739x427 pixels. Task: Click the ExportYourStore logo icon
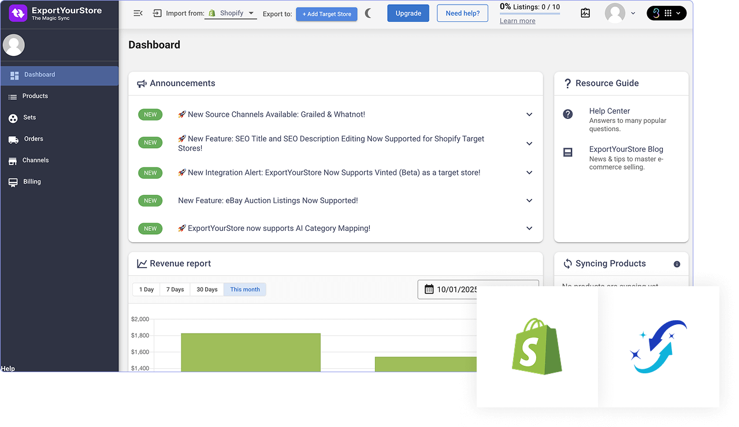point(18,13)
